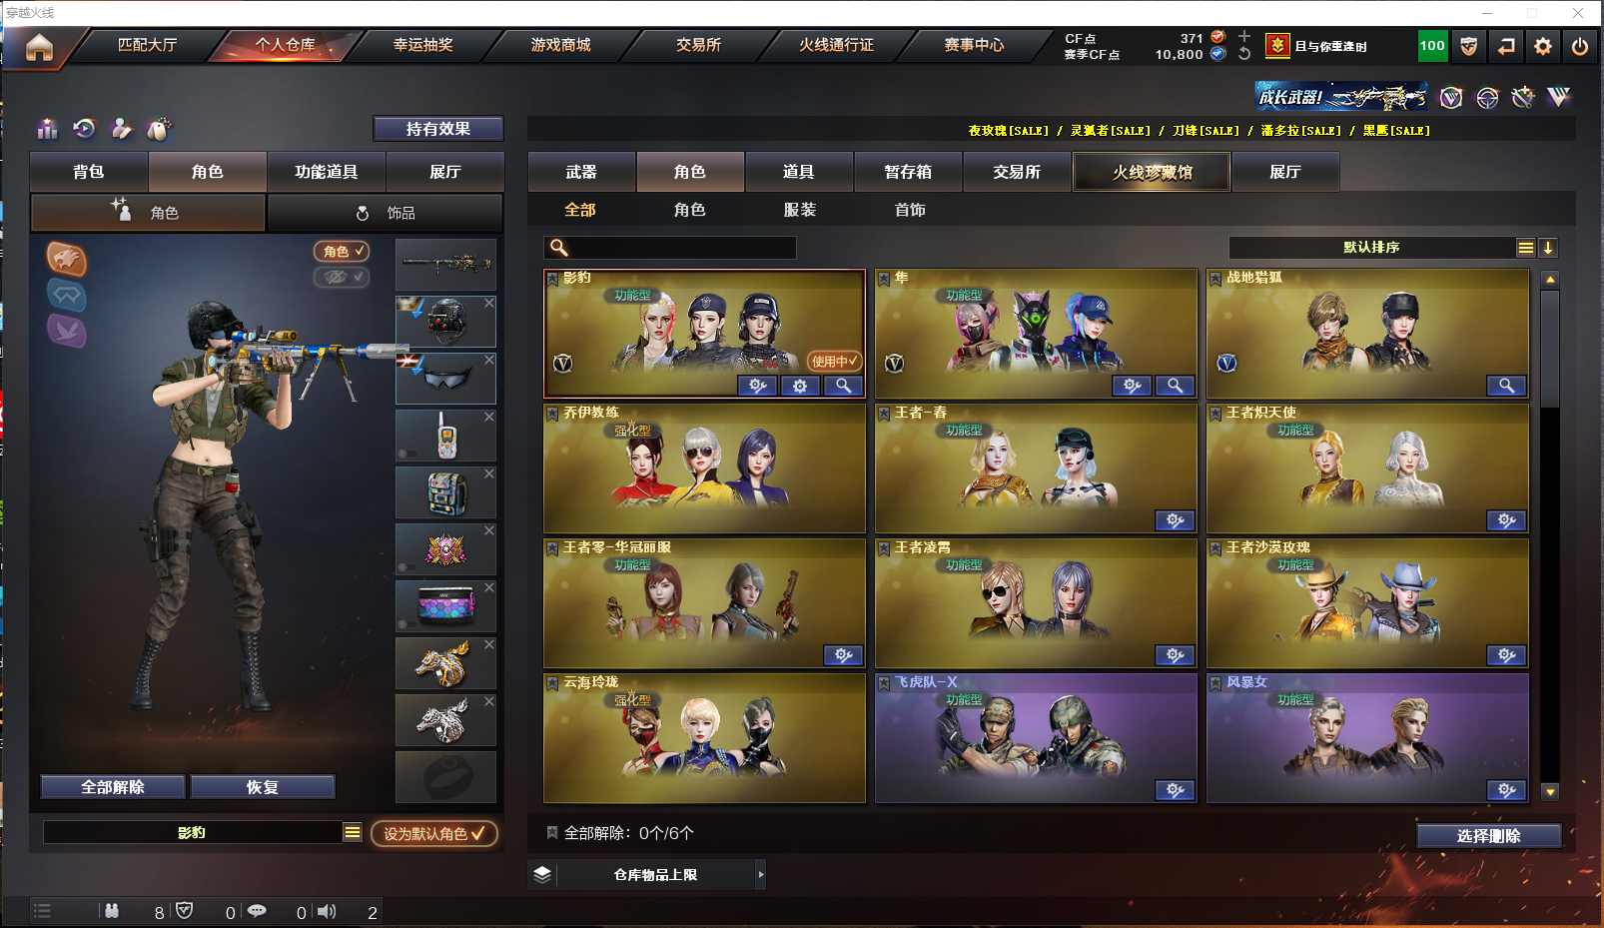This screenshot has height=928, width=1604.
Task: Remove the tactical goggles equipped slot
Action: [x=489, y=360]
